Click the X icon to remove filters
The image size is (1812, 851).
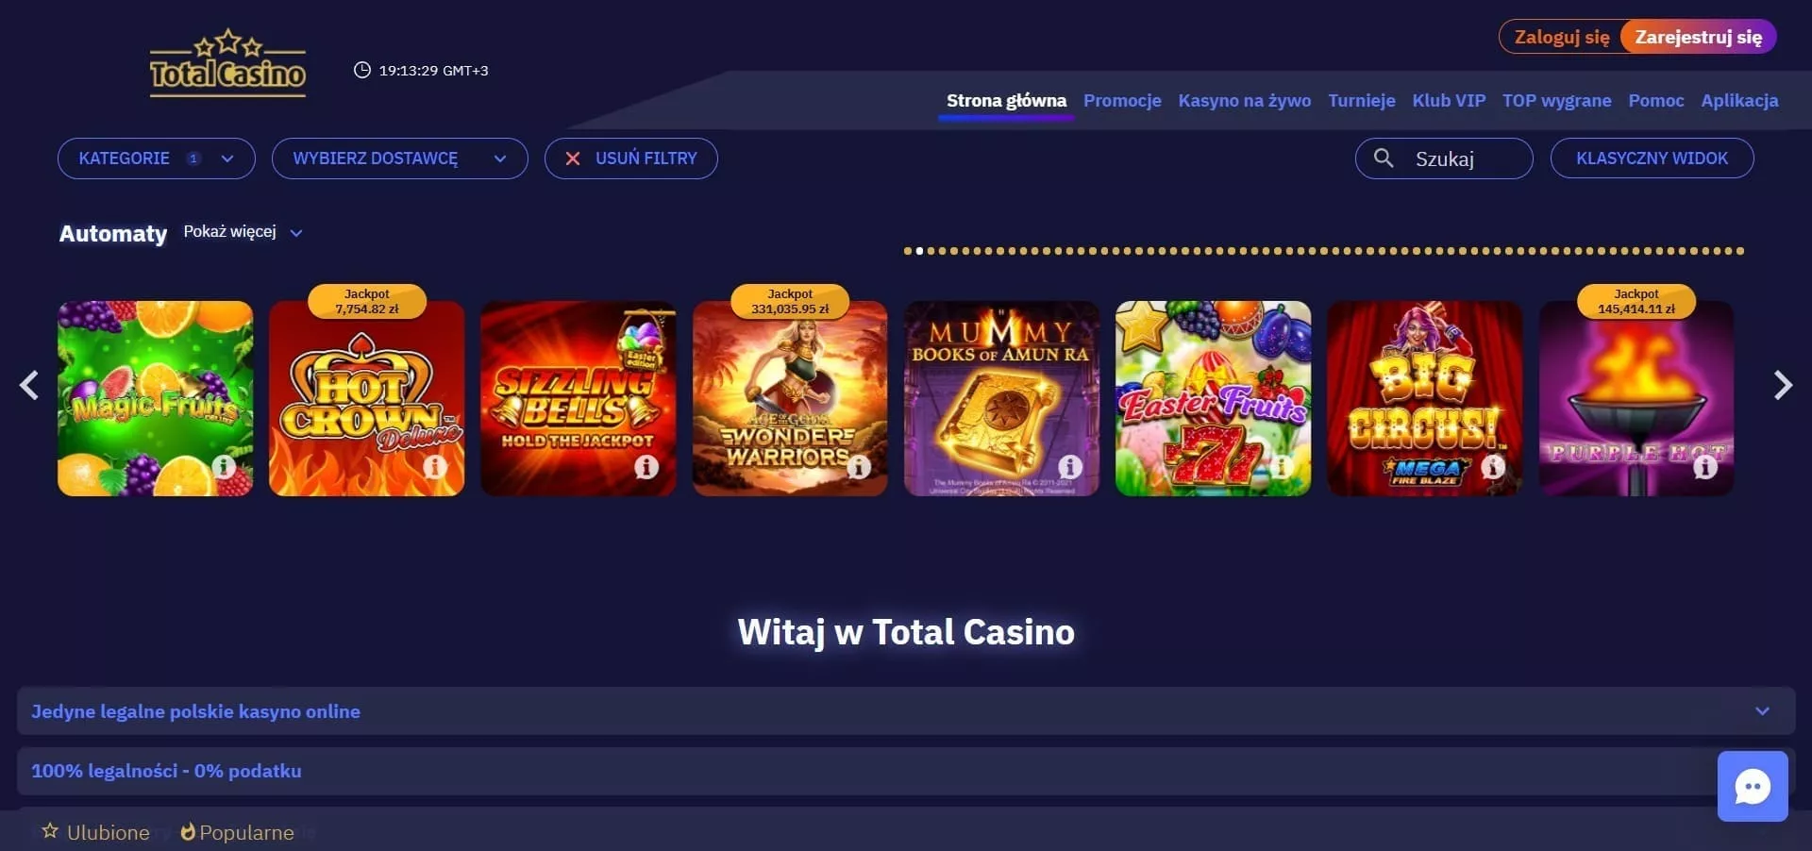click(x=572, y=159)
